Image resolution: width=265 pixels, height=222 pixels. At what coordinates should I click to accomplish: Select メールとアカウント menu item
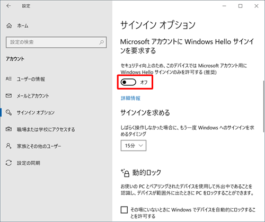coord(33,96)
